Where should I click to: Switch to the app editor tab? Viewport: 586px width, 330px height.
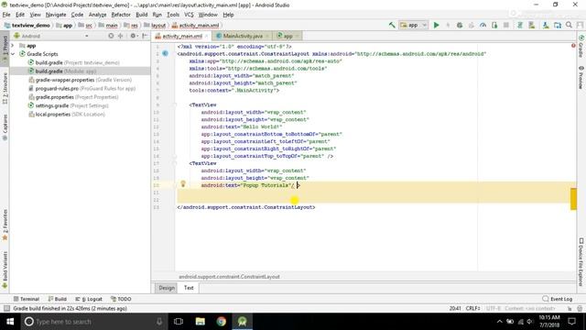tap(288, 36)
